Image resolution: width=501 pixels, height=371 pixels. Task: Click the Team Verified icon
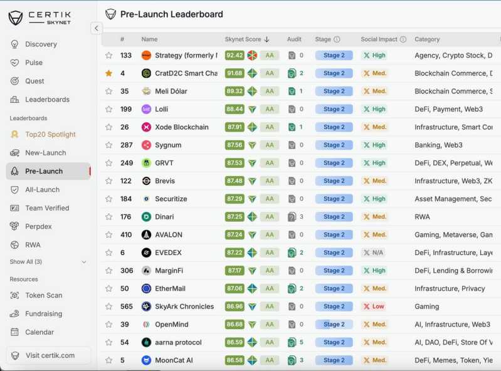[x=14, y=208]
